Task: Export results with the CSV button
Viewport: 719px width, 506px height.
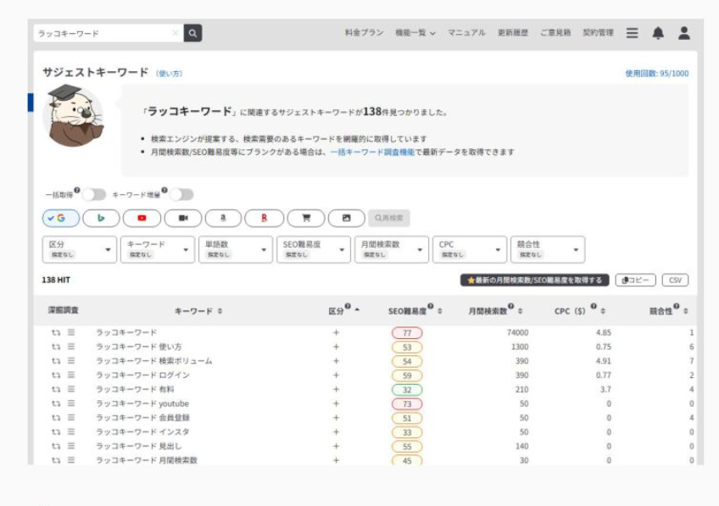Action: click(675, 280)
